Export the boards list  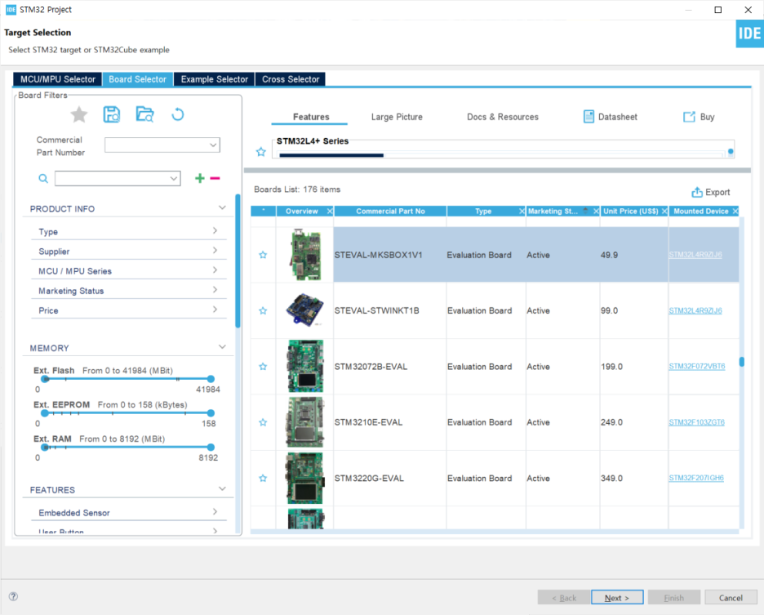[x=711, y=192]
